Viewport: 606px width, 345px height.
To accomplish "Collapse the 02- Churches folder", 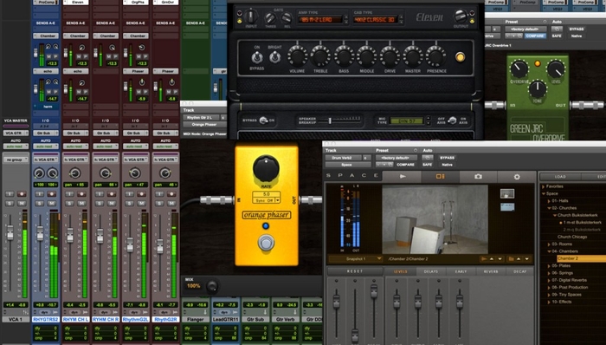I will coord(549,208).
